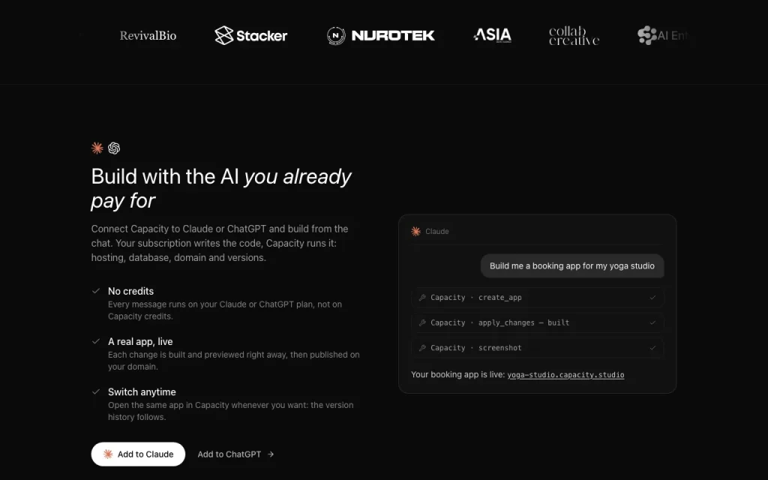Image resolution: width=768 pixels, height=480 pixels.
Task: Click the 'Switch anytime' heading
Action: [x=142, y=391]
